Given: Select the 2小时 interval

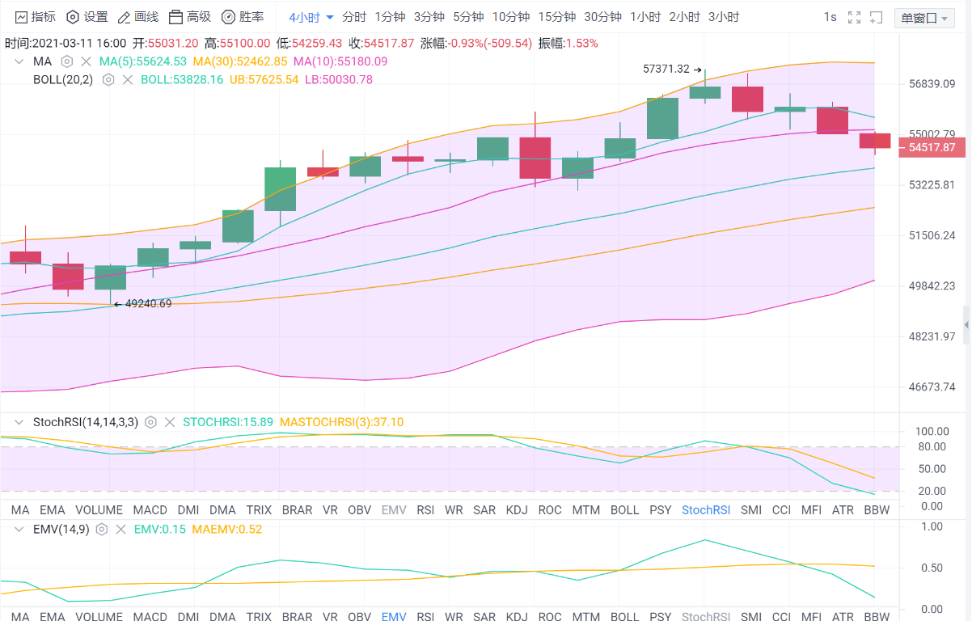Looking at the screenshot, I should pyautogui.click(x=684, y=17).
